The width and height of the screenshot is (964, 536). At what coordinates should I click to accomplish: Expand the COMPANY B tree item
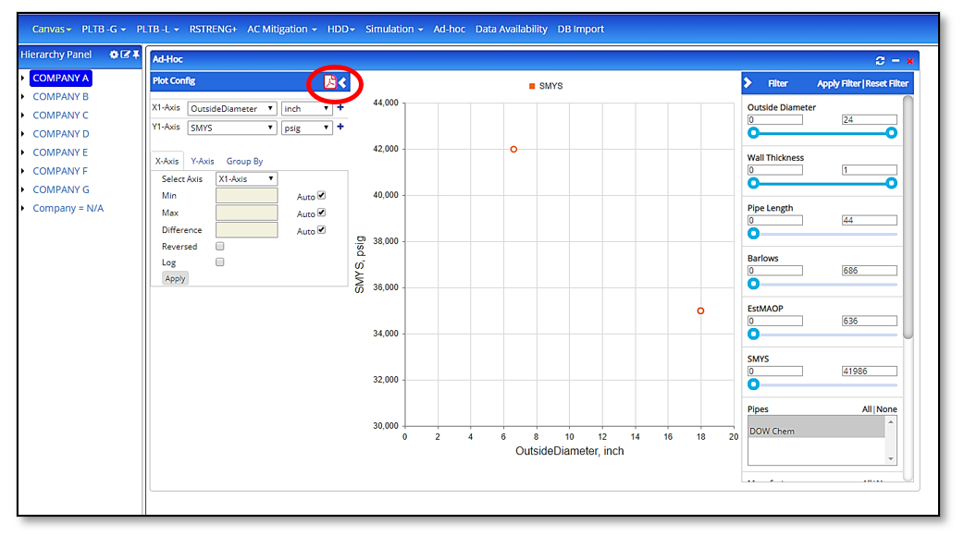pos(22,96)
